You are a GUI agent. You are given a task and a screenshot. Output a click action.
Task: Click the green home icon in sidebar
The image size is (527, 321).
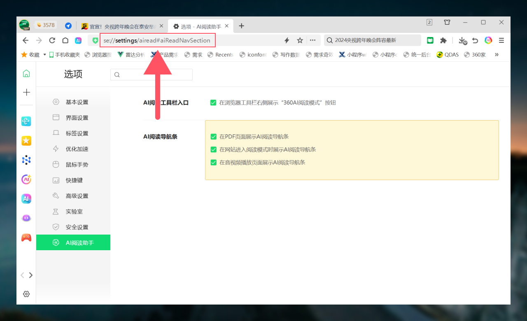[26, 74]
